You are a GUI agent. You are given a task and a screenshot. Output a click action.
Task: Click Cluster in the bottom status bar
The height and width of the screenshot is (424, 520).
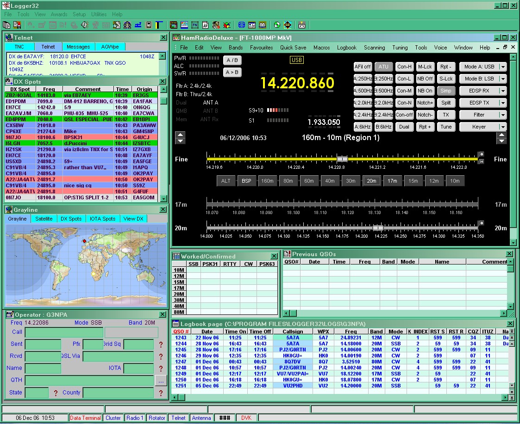pos(113,418)
